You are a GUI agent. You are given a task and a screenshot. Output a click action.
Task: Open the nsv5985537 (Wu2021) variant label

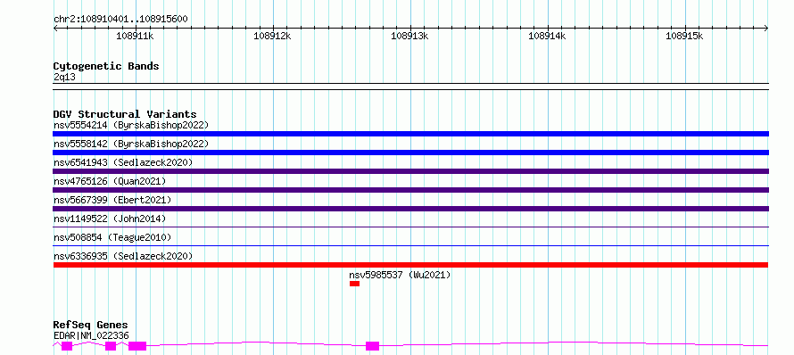[x=400, y=275]
